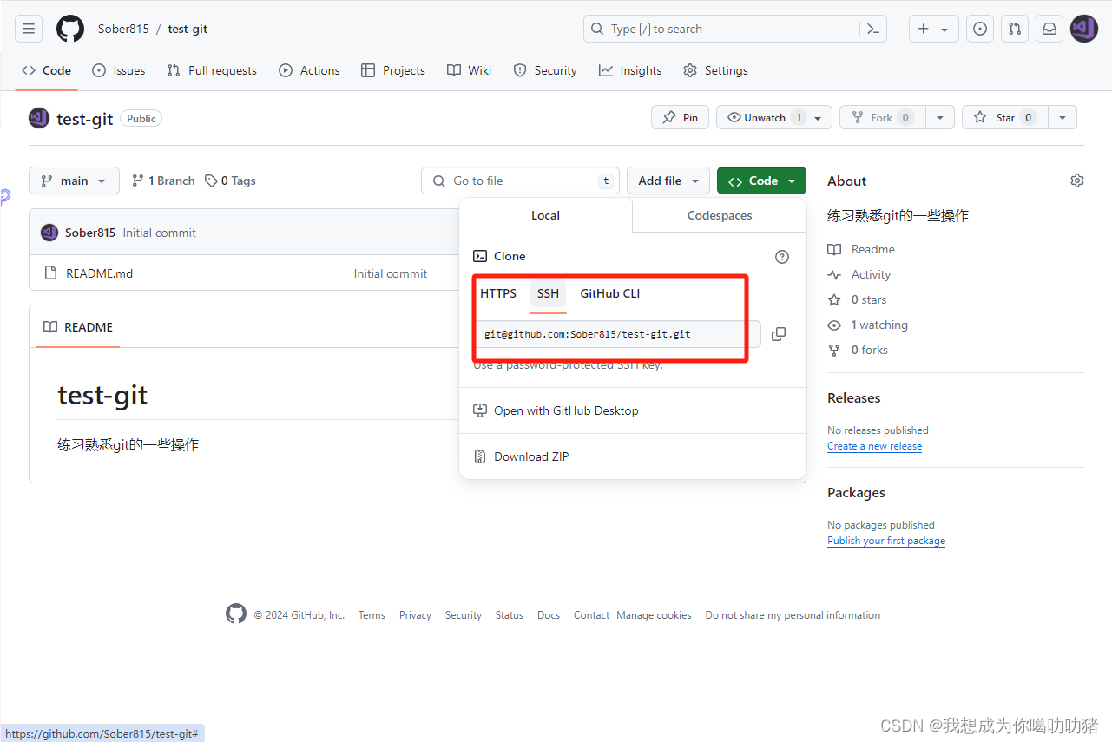The width and height of the screenshot is (1112, 742).
Task: Open pull requests icon in header
Action: pos(1015,29)
